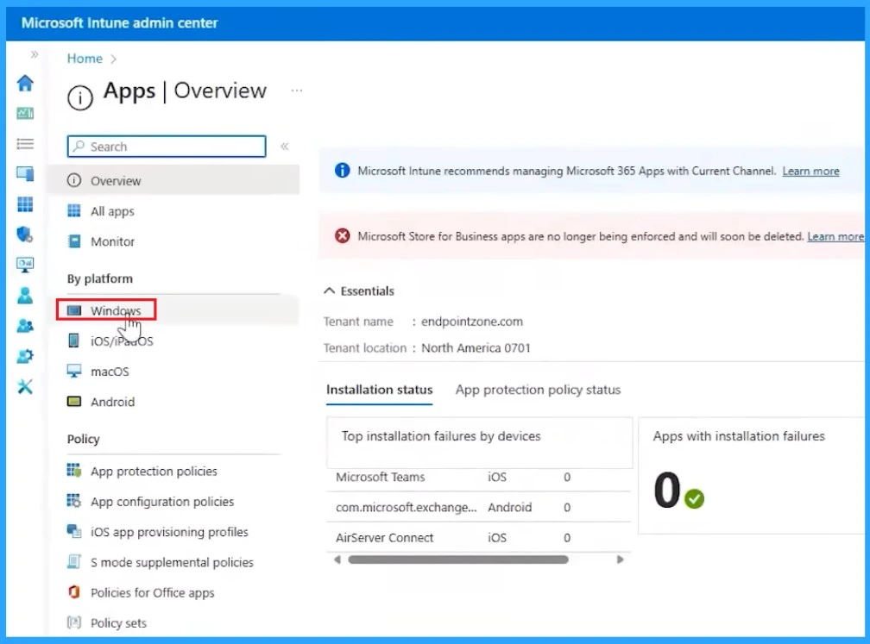The height and width of the screenshot is (644, 870).
Task: Click the AirServer Connect row
Action: (x=479, y=538)
